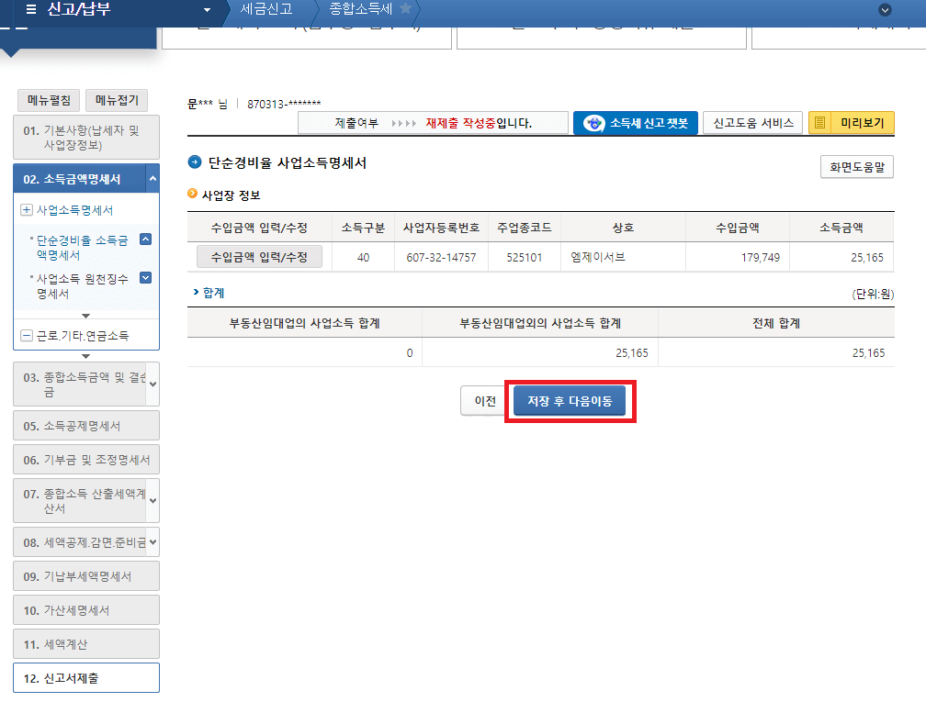Open 01. 기본사항 menu item
Screen dimensions: 926x702
pos(86,138)
